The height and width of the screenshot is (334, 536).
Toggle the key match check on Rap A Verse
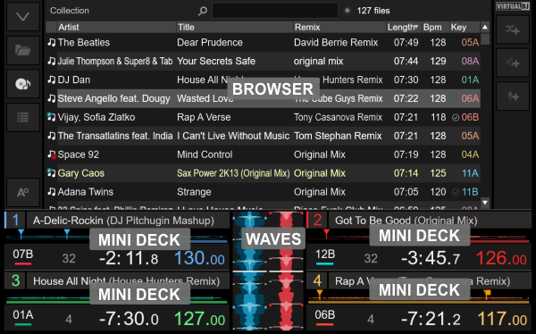click(x=456, y=118)
